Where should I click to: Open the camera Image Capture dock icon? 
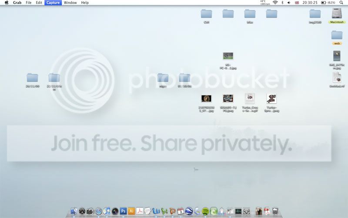tap(90, 211)
